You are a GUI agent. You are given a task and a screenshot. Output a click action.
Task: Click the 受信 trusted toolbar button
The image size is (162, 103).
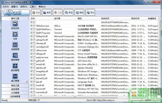69,13
